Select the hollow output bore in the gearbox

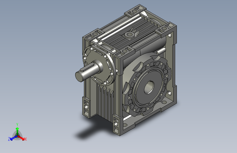[x=149, y=87]
